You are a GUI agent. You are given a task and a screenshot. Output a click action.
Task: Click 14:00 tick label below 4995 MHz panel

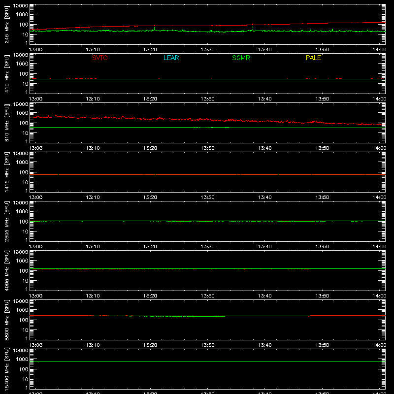click(x=379, y=296)
